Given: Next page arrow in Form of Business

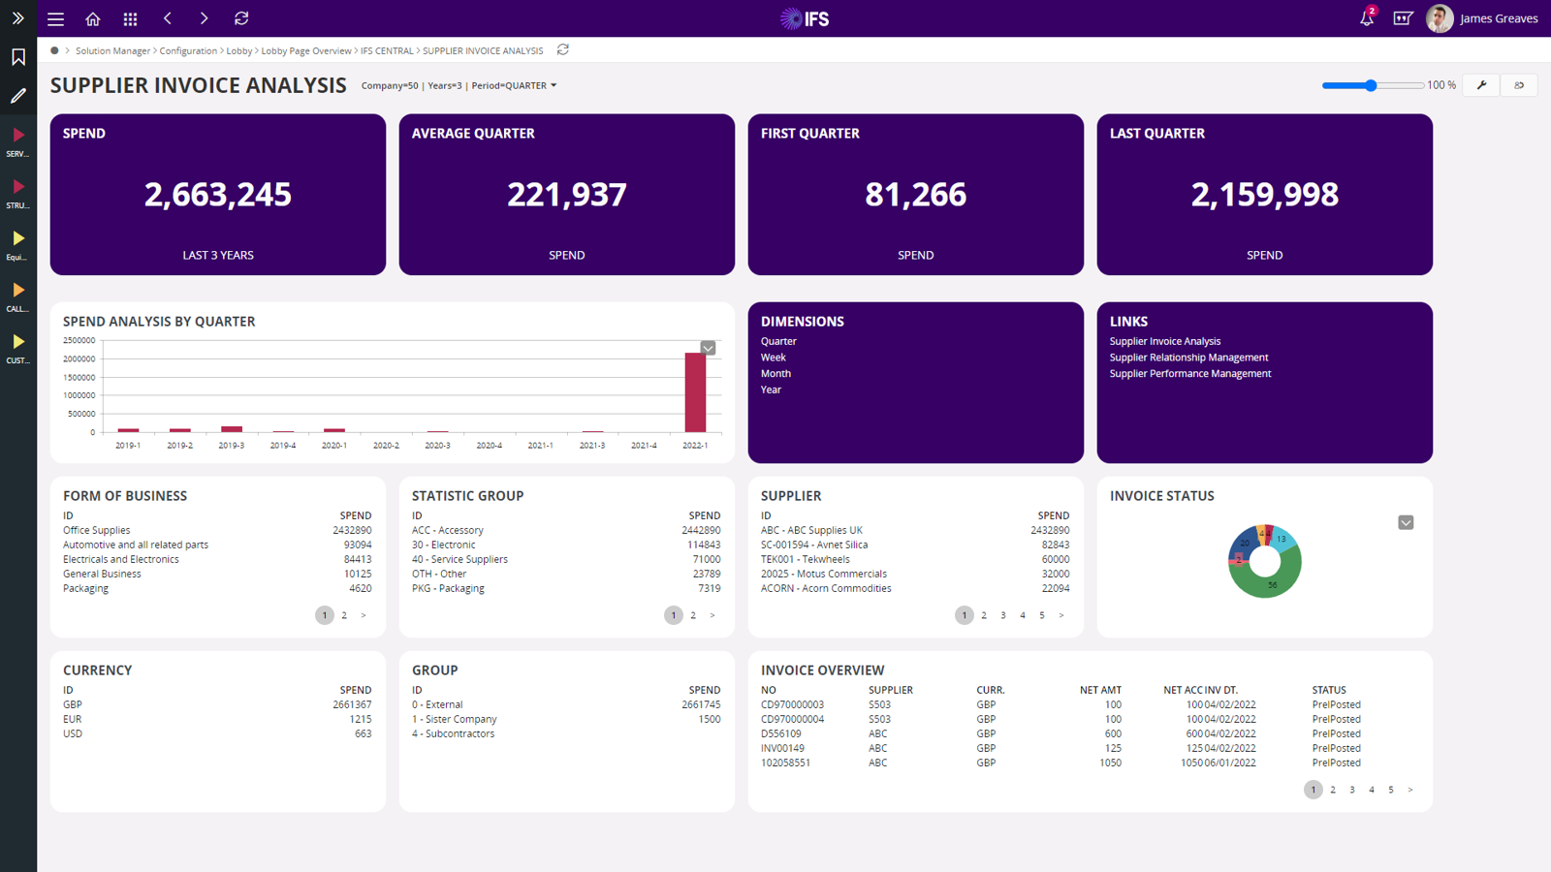Looking at the screenshot, I should coord(364,615).
